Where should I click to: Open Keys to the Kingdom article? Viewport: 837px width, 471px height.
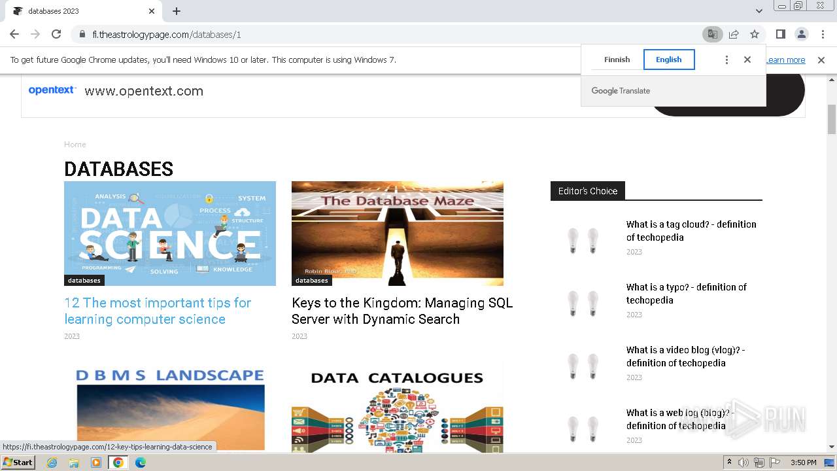[402, 311]
